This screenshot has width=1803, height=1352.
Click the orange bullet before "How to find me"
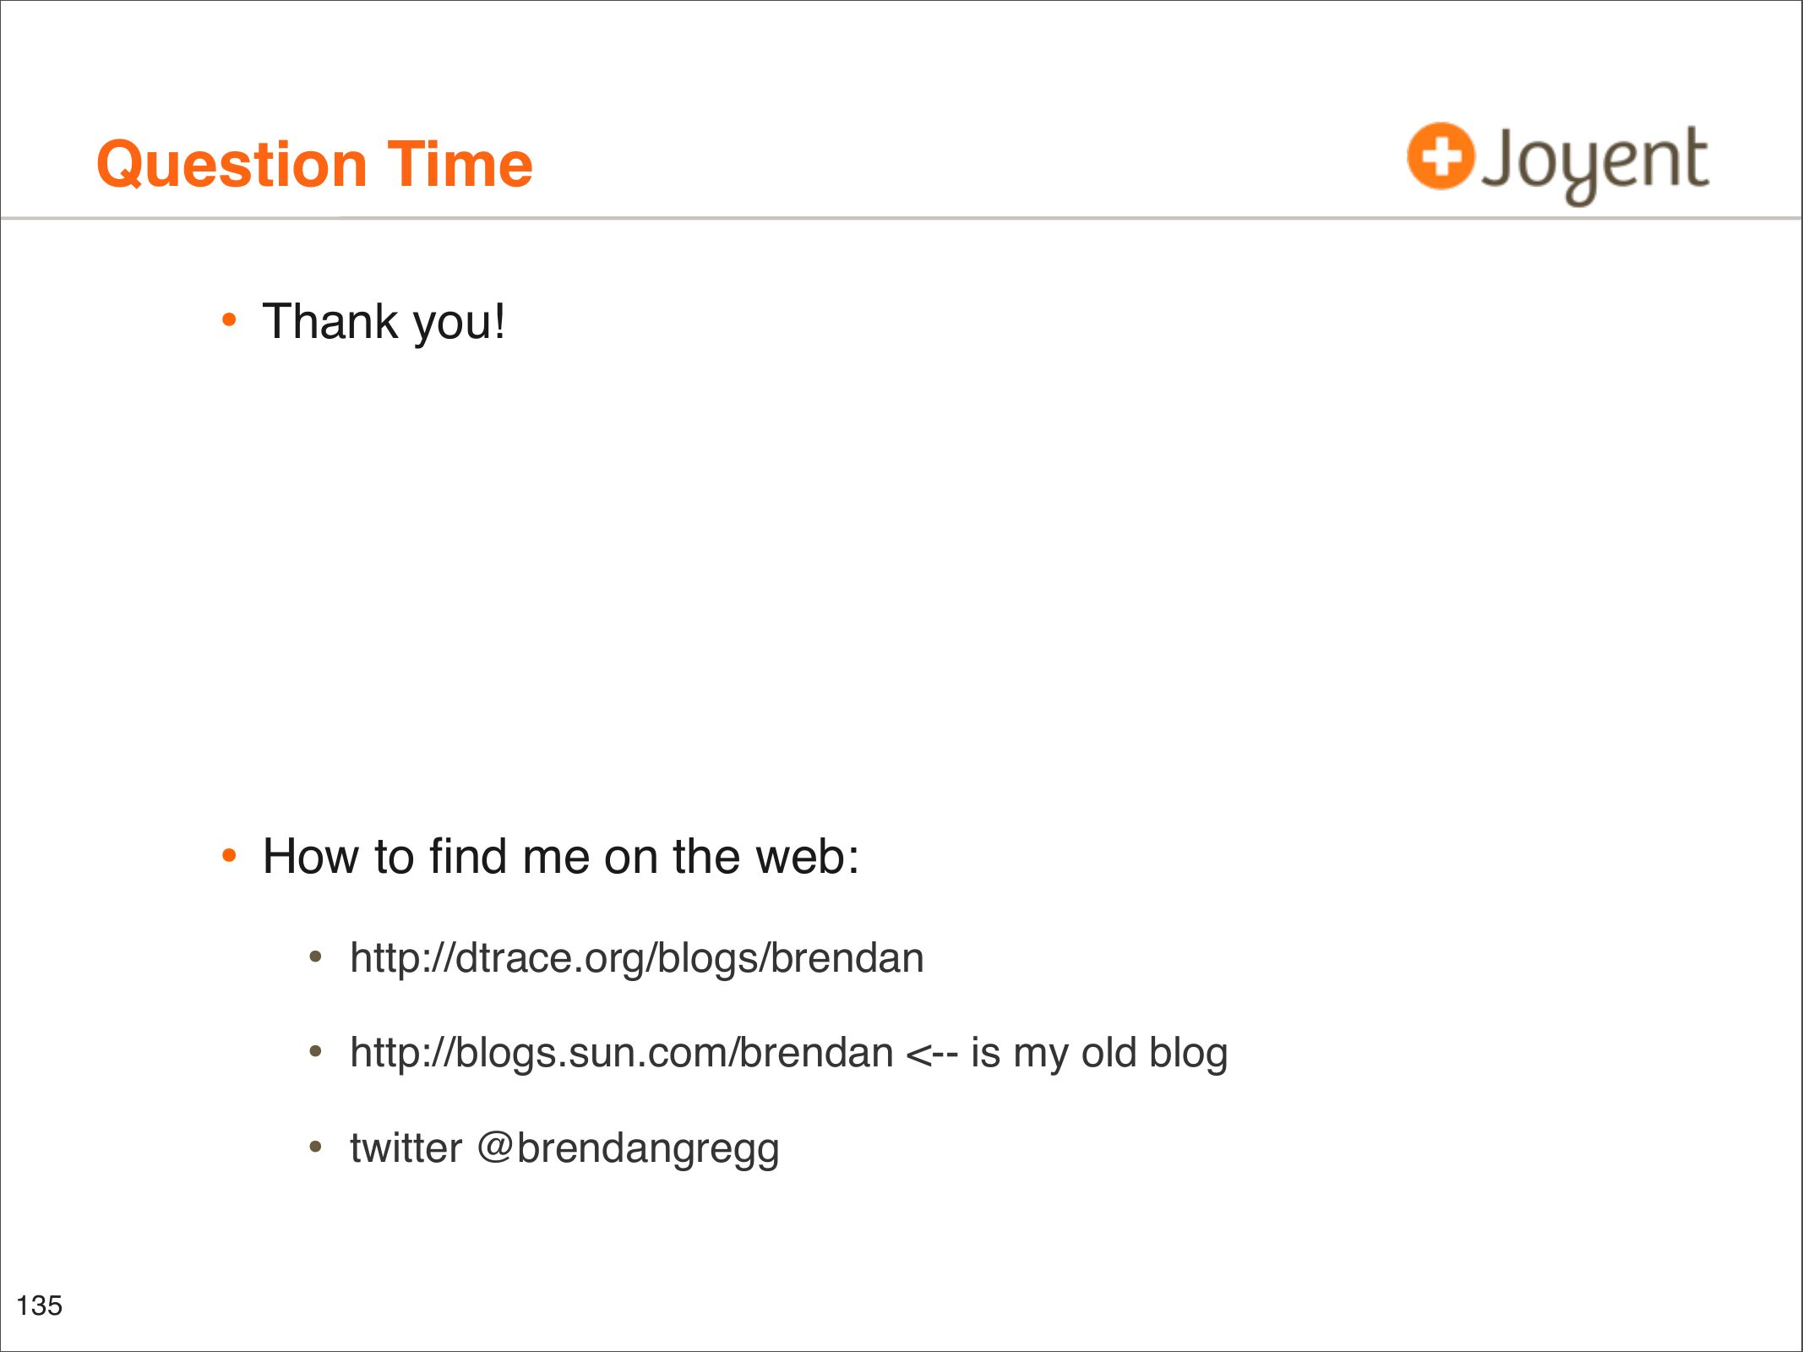pyautogui.click(x=229, y=855)
